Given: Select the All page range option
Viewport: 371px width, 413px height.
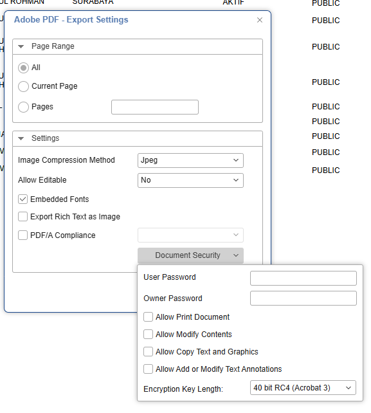Looking at the screenshot, I should coord(23,68).
